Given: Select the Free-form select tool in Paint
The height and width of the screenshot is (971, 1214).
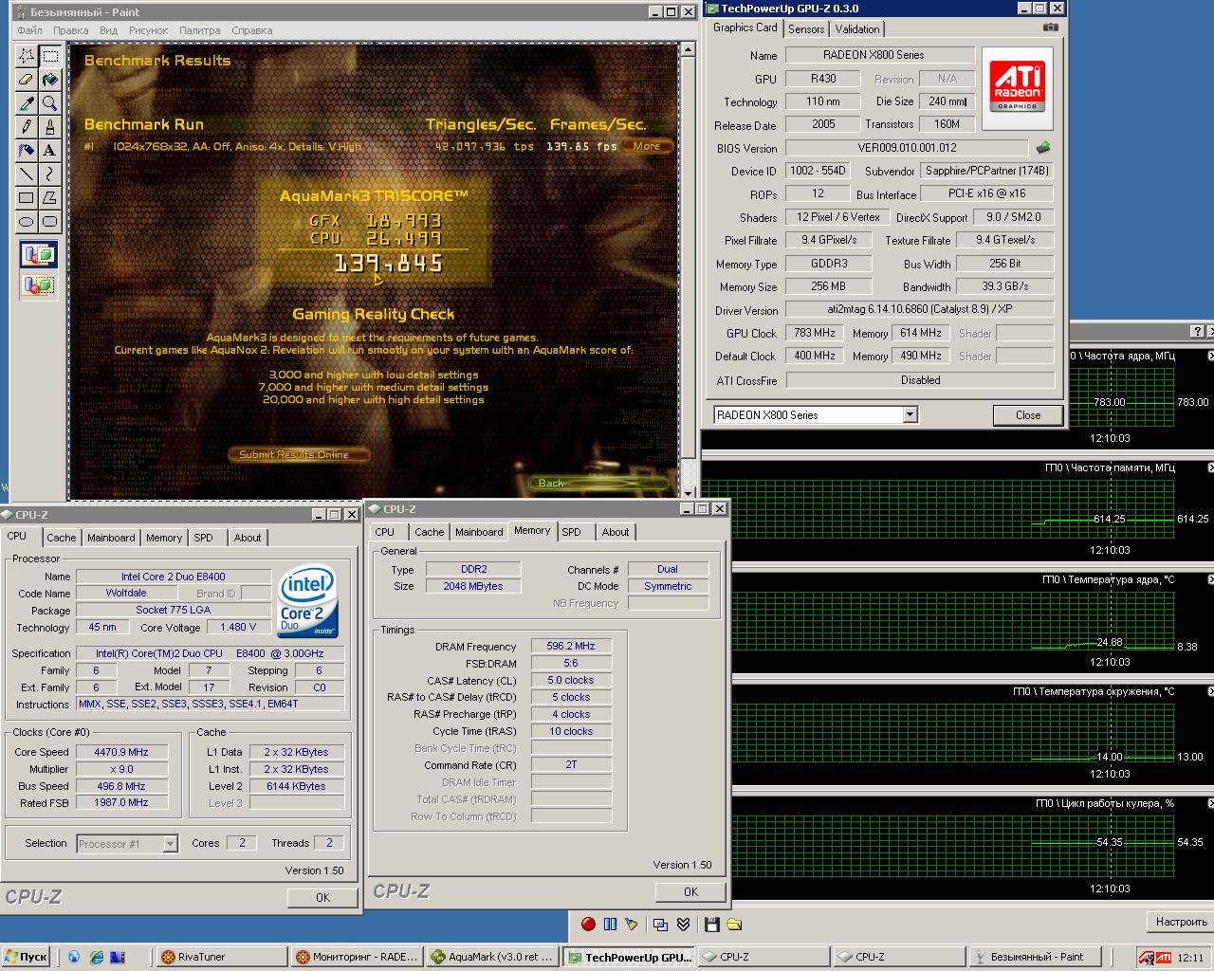Looking at the screenshot, I should 27,56.
